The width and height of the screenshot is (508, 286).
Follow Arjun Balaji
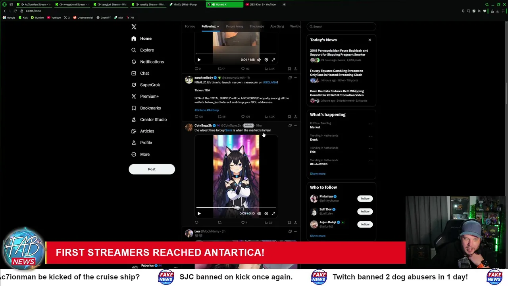coord(365,224)
